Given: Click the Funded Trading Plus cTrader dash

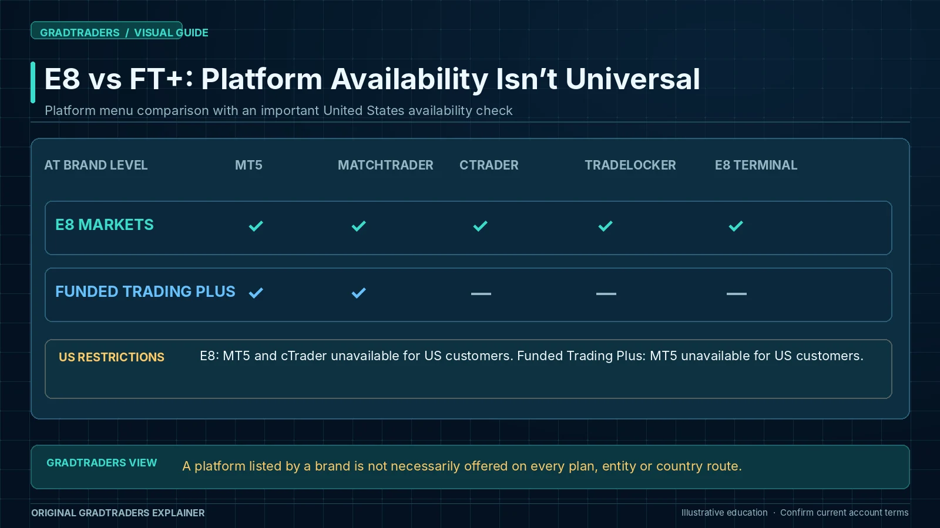Looking at the screenshot, I should pos(481,293).
